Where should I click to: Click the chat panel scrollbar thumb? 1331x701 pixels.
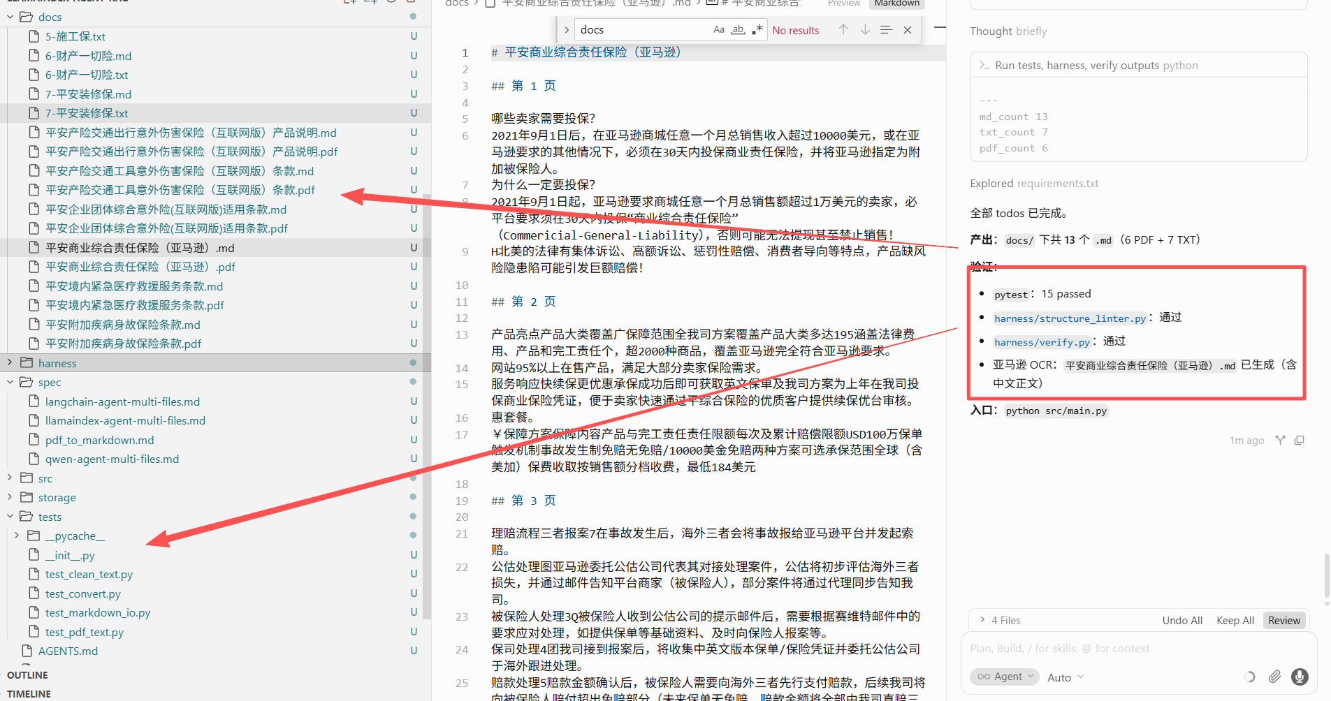(x=1327, y=577)
